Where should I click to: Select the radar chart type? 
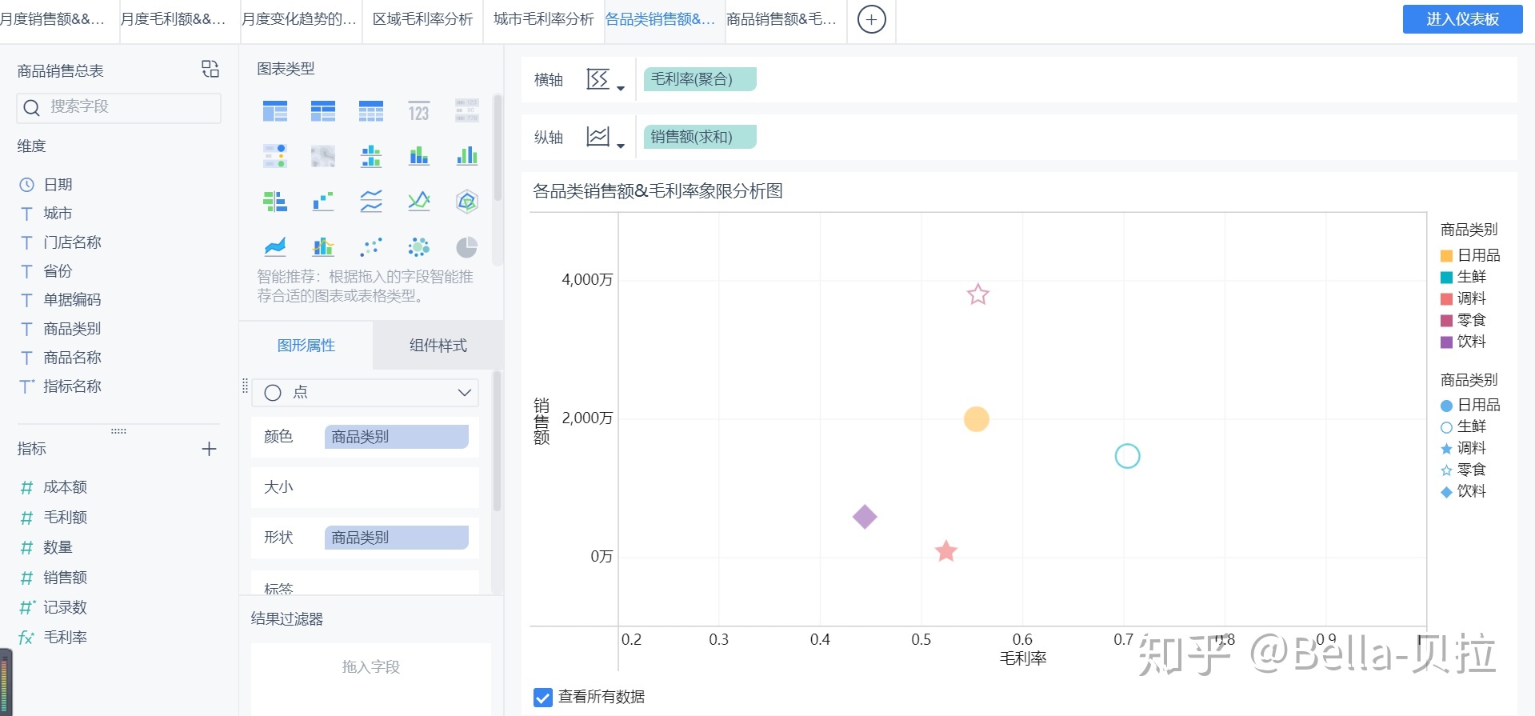tap(467, 201)
